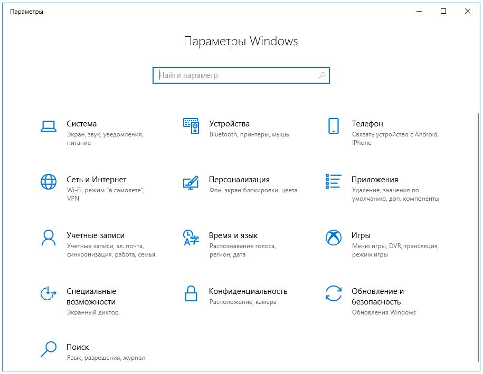This screenshot has width=483, height=374.
Task: Open the Поиск settings heading
Action: 78,347
